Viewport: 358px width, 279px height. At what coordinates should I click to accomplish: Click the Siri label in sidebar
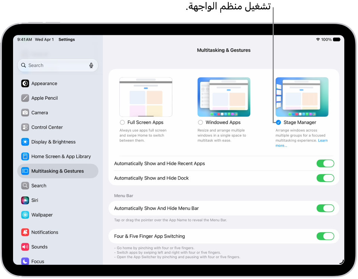pos(34,200)
